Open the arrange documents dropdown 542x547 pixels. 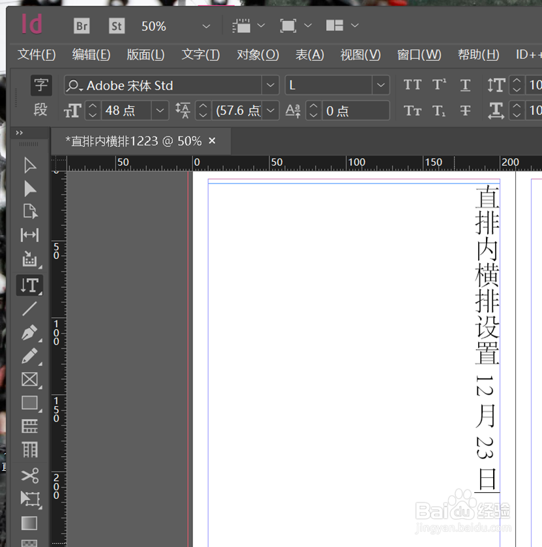click(x=355, y=25)
